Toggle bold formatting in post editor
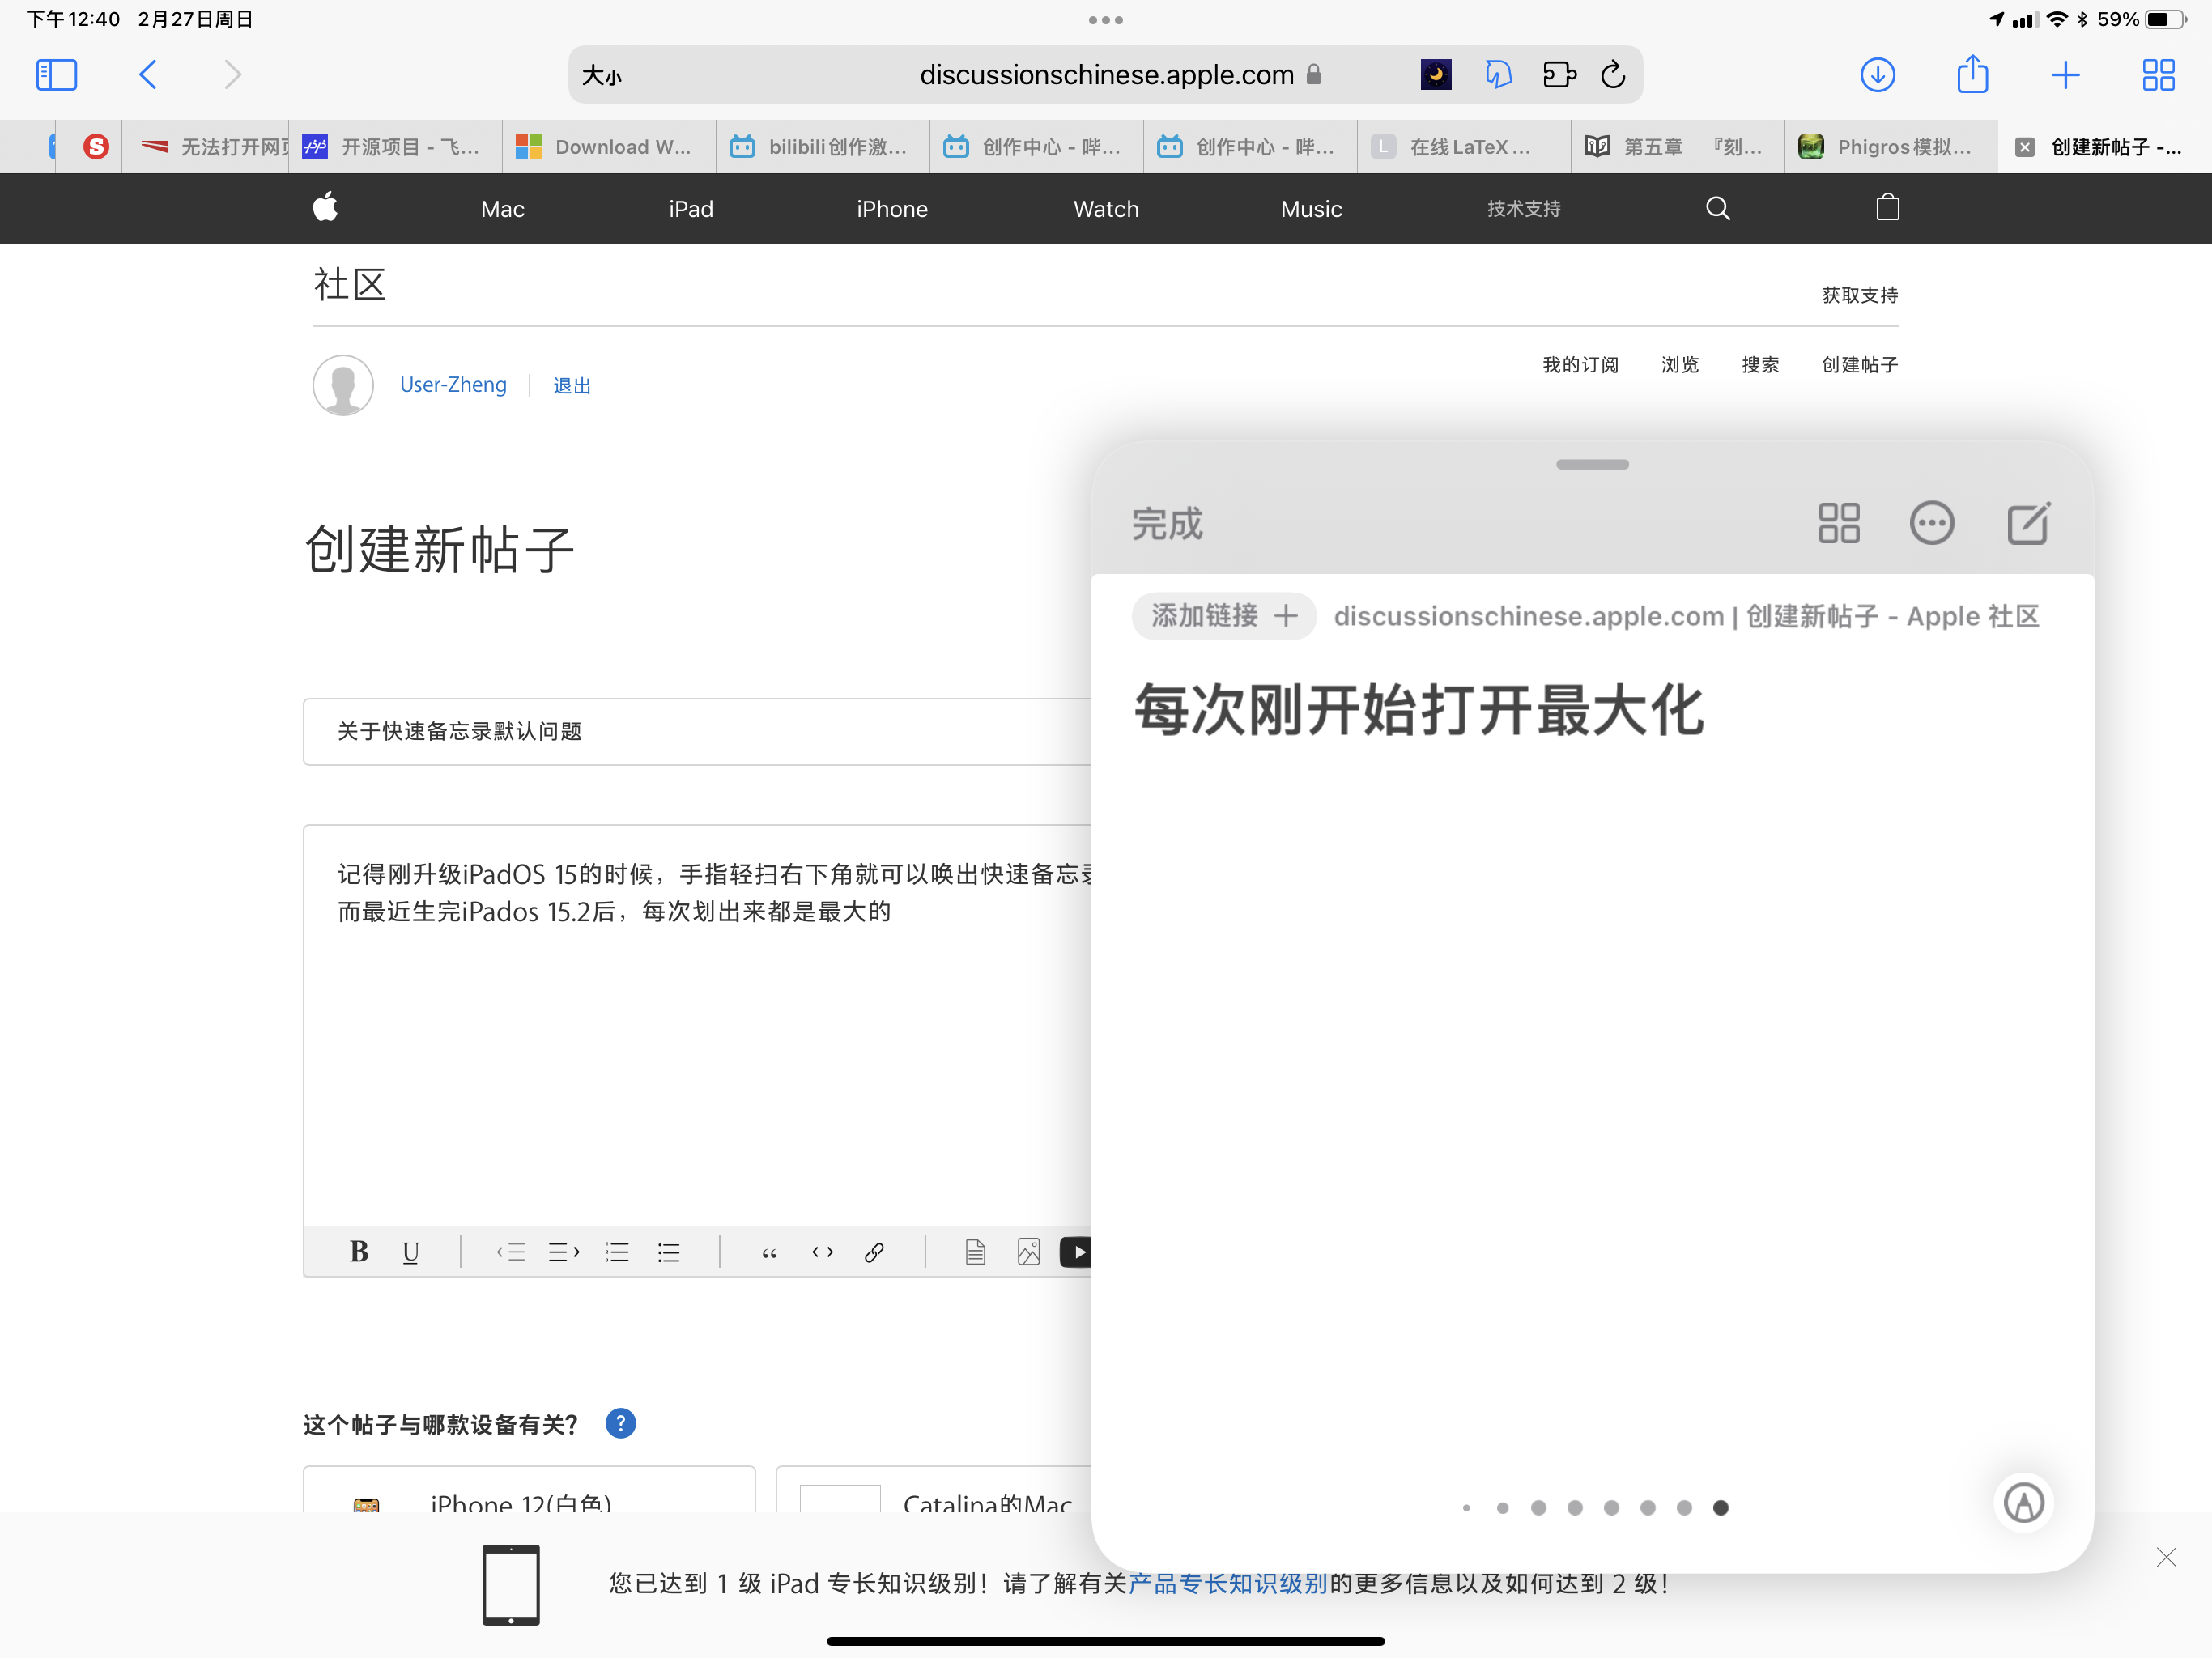Screen dimensions: 2212x1658 point(359,1252)
